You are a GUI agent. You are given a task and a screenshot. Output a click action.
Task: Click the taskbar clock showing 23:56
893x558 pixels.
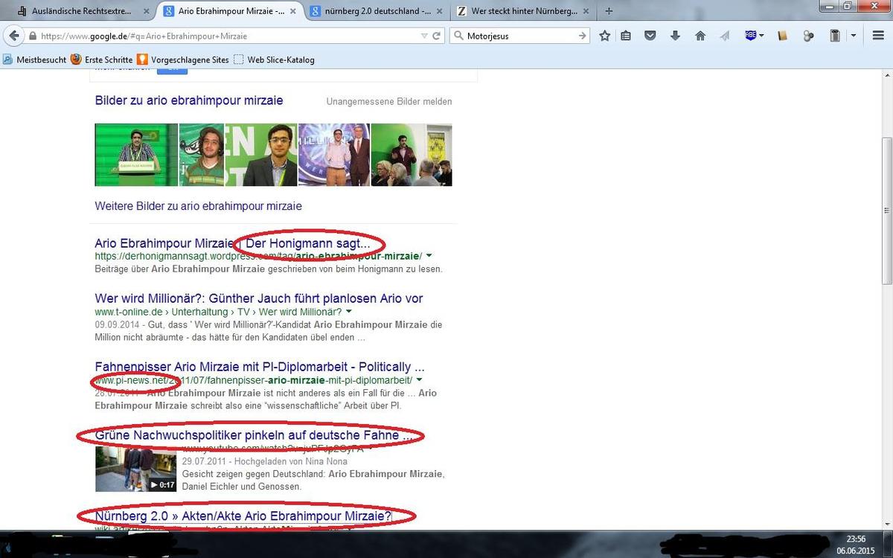(856, 539)
